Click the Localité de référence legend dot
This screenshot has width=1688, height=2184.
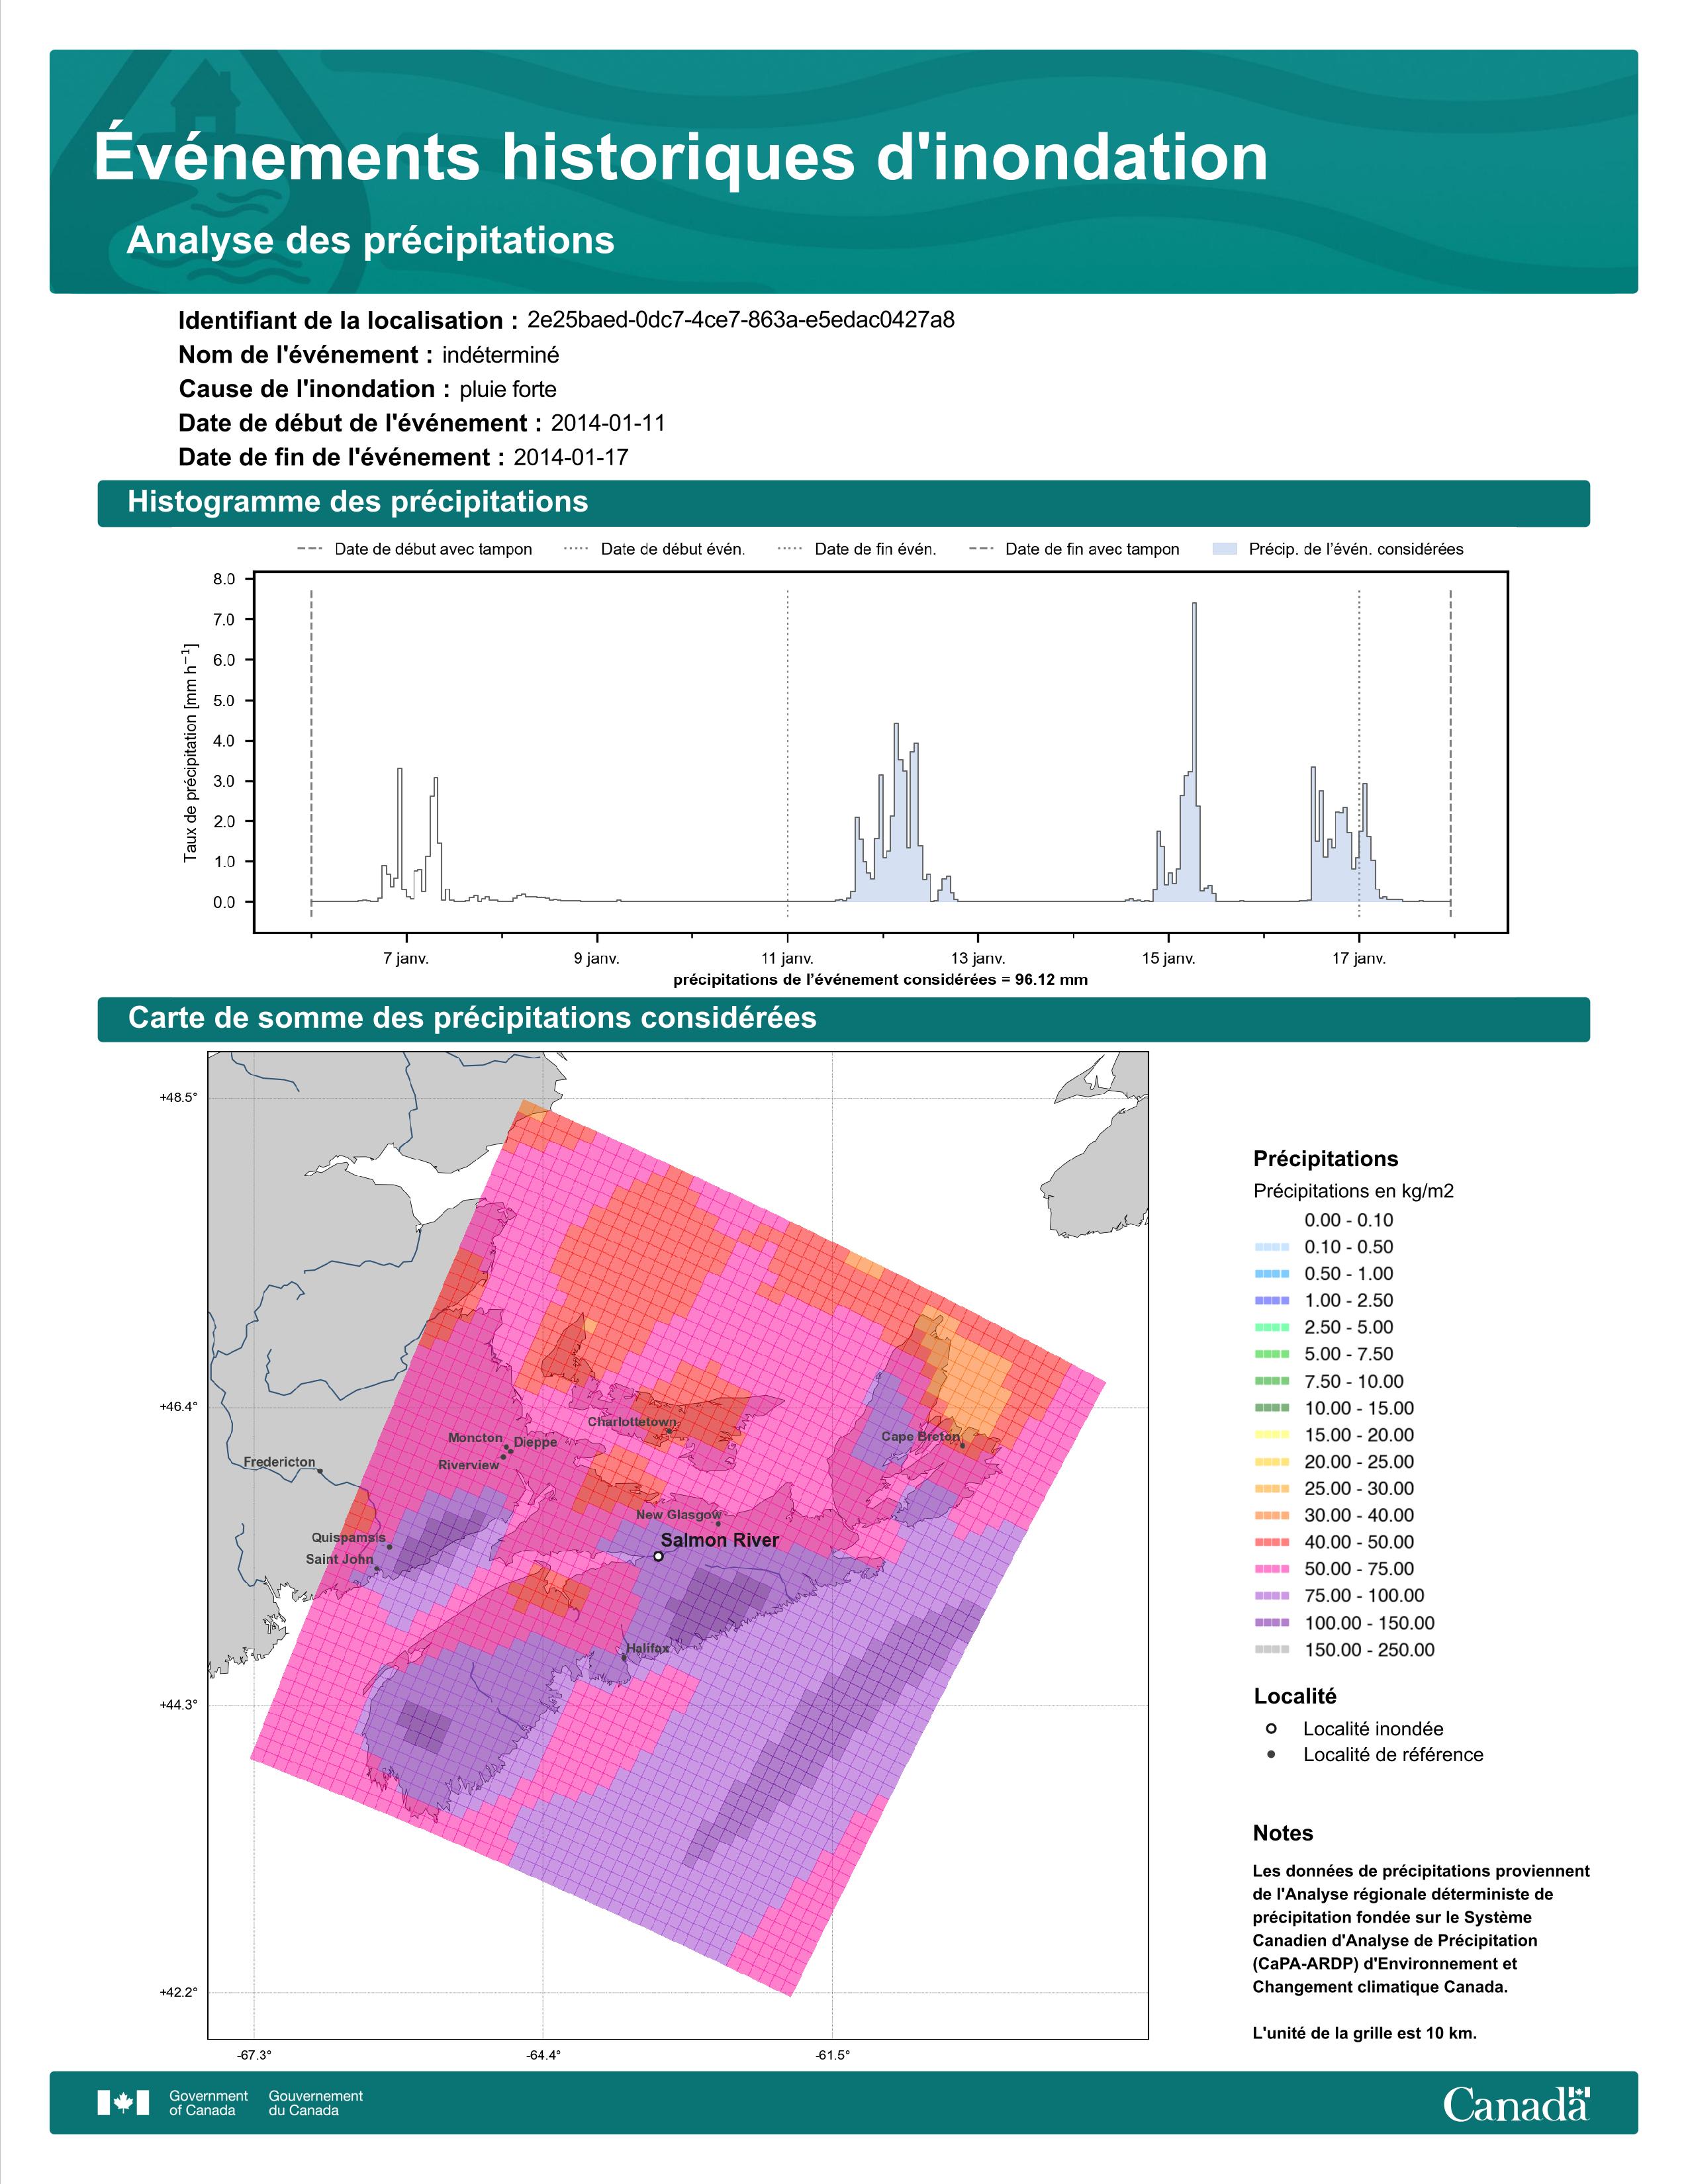[x=1271, y=1754]
